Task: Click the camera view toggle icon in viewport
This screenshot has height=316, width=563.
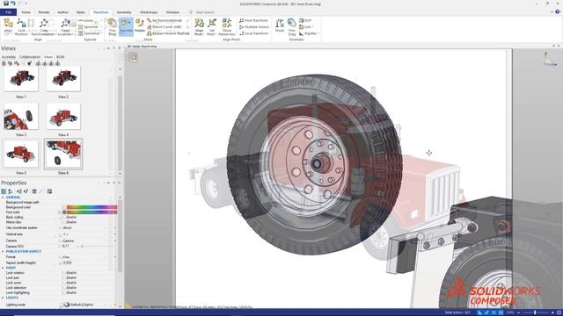Action: (133, 57)
